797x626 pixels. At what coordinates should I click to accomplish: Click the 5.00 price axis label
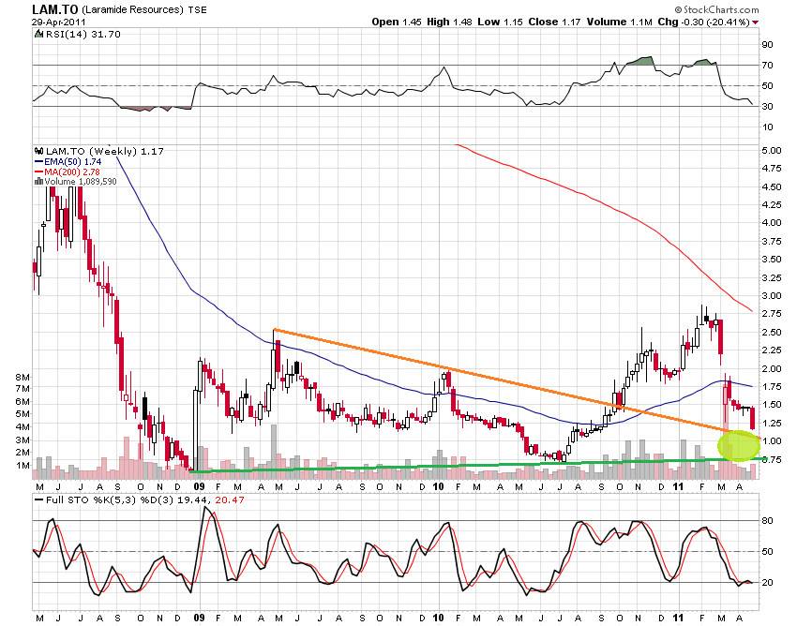tap(772, 150)
